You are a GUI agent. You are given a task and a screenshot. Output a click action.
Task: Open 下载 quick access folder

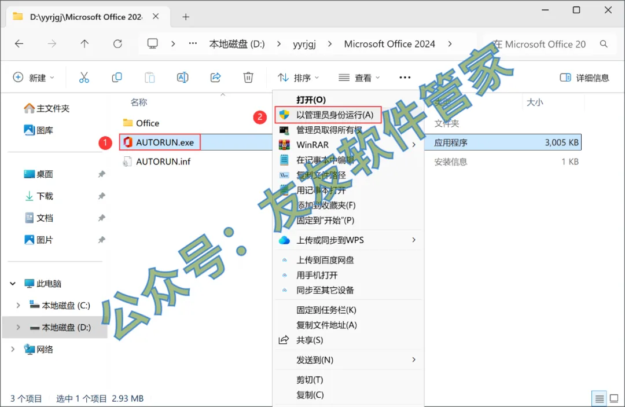[x=38, y=196]
